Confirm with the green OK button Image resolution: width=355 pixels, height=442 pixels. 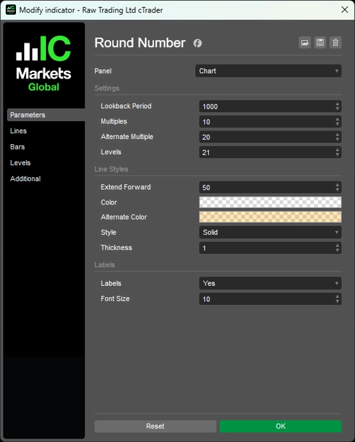(280, 426)
